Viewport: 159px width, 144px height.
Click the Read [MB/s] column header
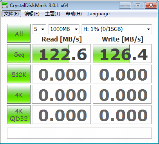61,39
